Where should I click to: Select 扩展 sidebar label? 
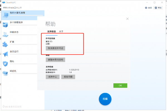12,42
